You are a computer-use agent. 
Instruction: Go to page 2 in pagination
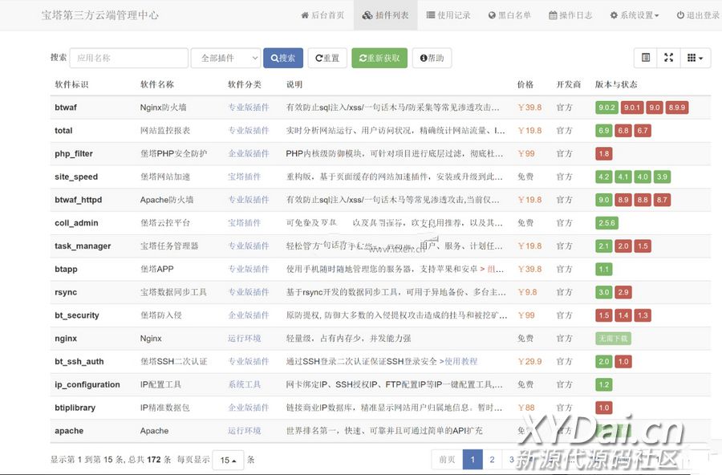click(x=492, y=460)
